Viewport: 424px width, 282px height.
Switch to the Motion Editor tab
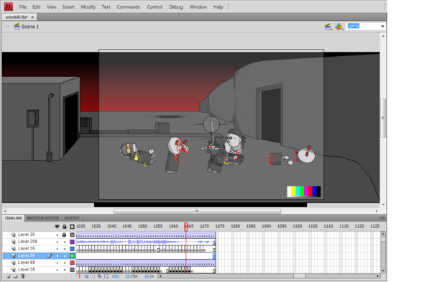click(x=42, y=218)
